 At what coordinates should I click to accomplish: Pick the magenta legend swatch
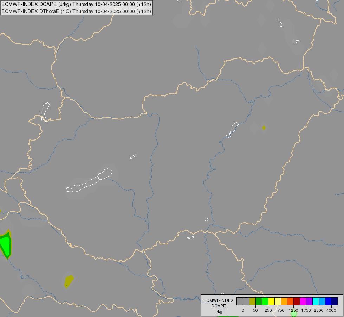(303, 302)
